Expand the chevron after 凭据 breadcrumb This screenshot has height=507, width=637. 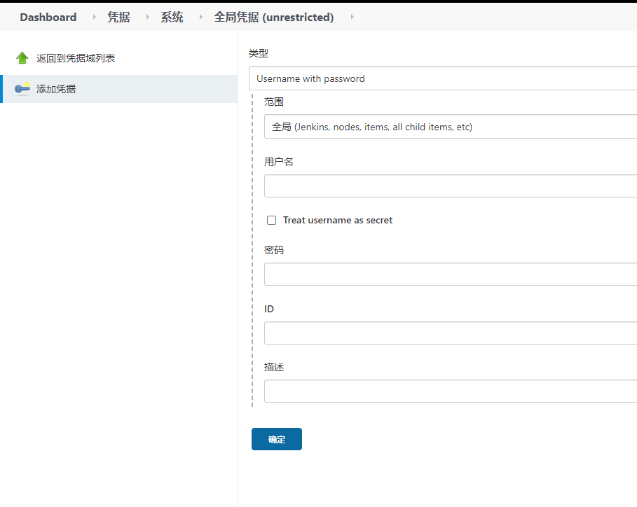(x=148, y=18)
